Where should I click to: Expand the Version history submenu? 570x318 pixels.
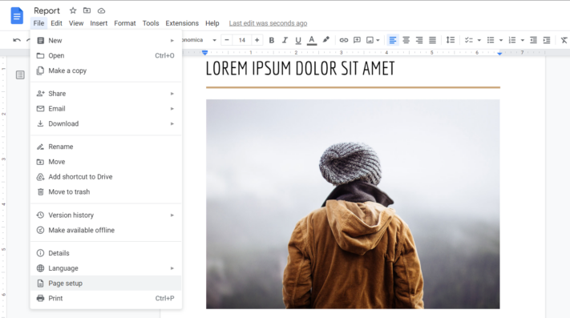106,215
